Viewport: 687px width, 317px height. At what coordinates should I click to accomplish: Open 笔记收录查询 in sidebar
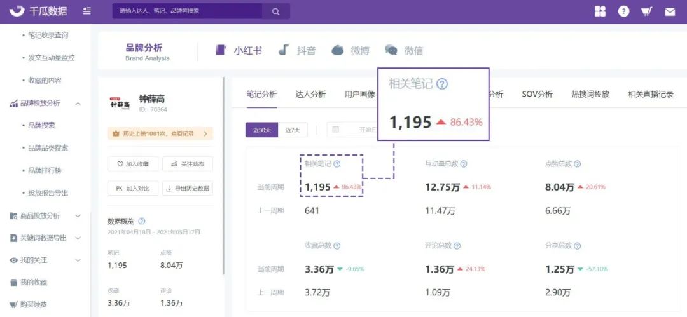pyautogui.click(x=48, y=35)
